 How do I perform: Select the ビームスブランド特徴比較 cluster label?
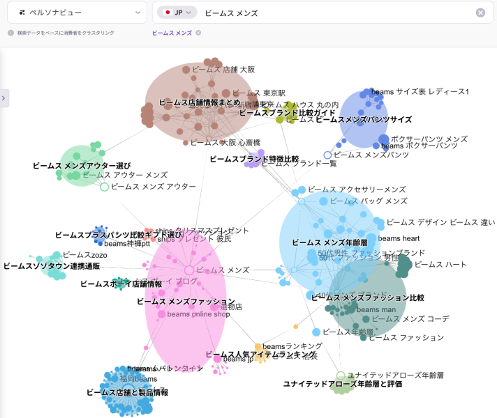254,159
